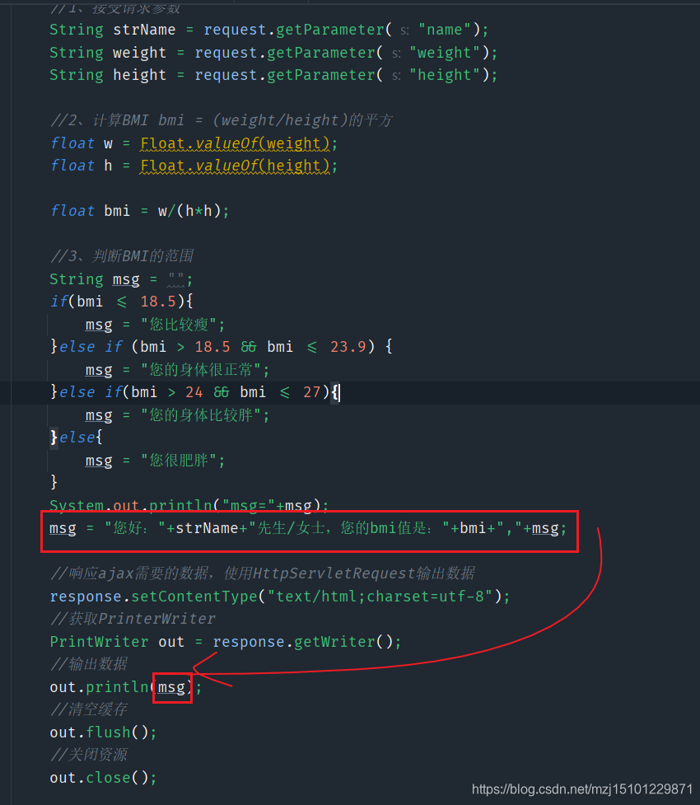Click Float.valueOf(weight) expression
The width and height of the screenshot is (700, 805).
point(235,143)
